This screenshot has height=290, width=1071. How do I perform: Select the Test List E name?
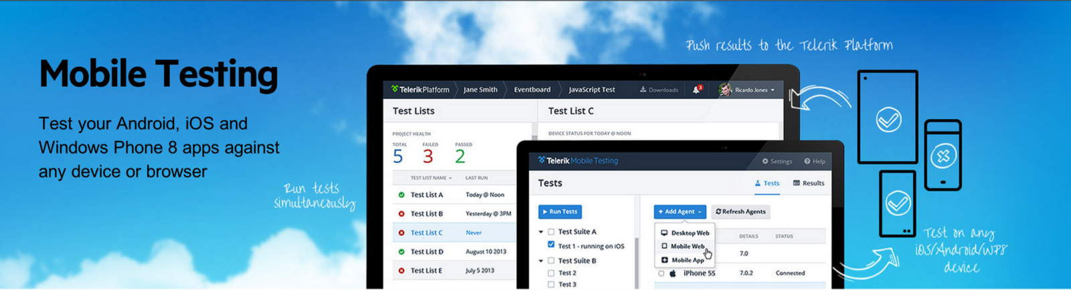(426, 271)
